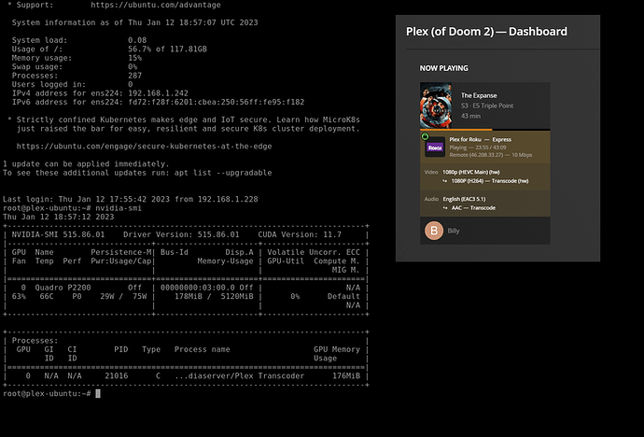
Task: Click the typed nvidia-smi command
Action: tap(119, 208)
